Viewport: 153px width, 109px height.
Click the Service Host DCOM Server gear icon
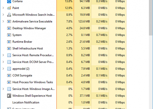click(x=9, y=62)
